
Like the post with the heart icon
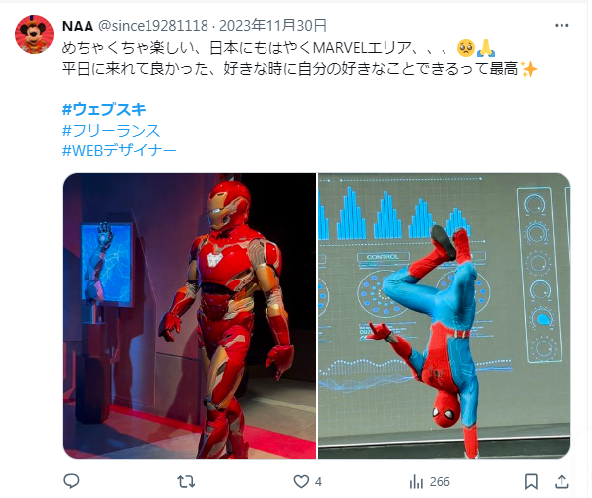pos(301,481)
